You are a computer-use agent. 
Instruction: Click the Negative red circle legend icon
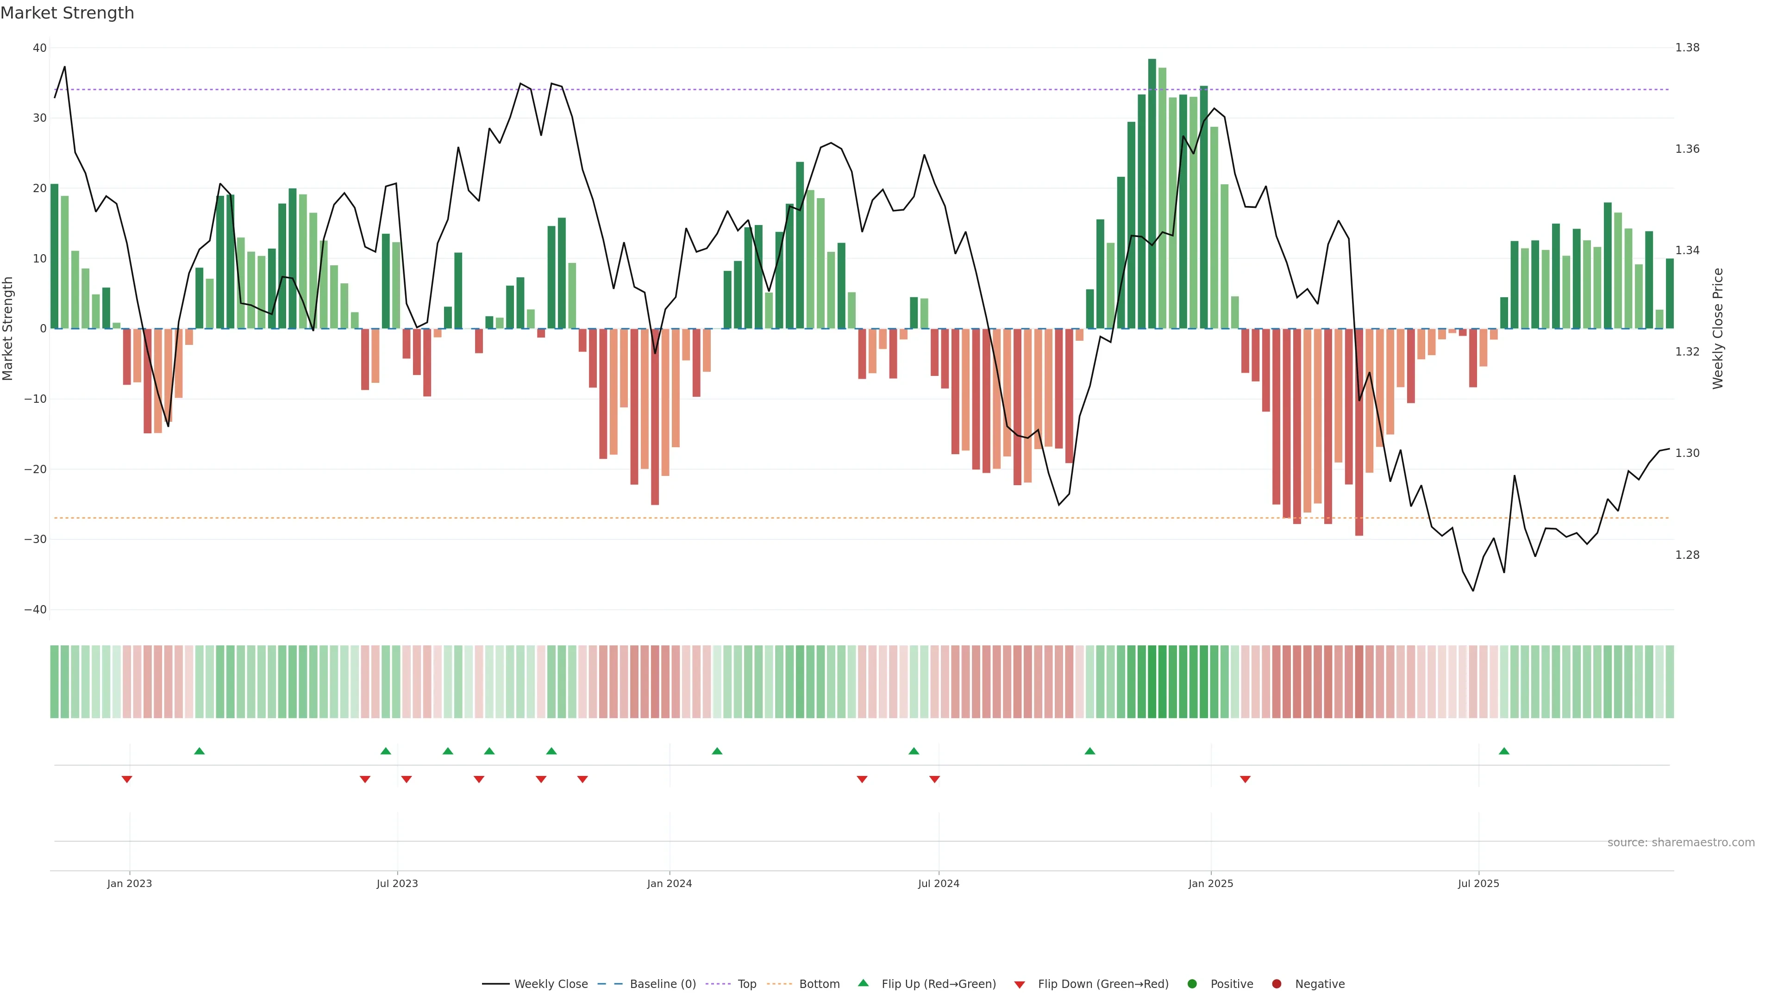[1276, 984]
